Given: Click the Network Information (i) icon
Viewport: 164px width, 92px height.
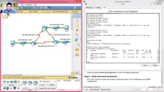Looking at the screenshot, I should pos(75,8).
